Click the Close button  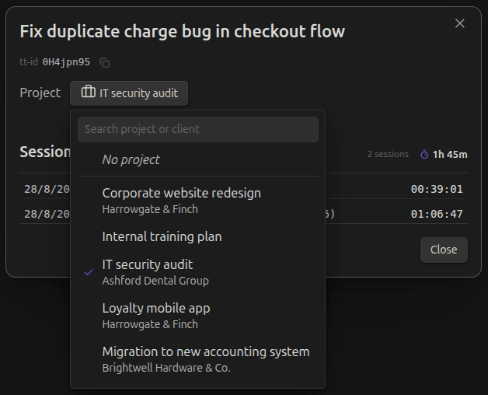point(444,250)
